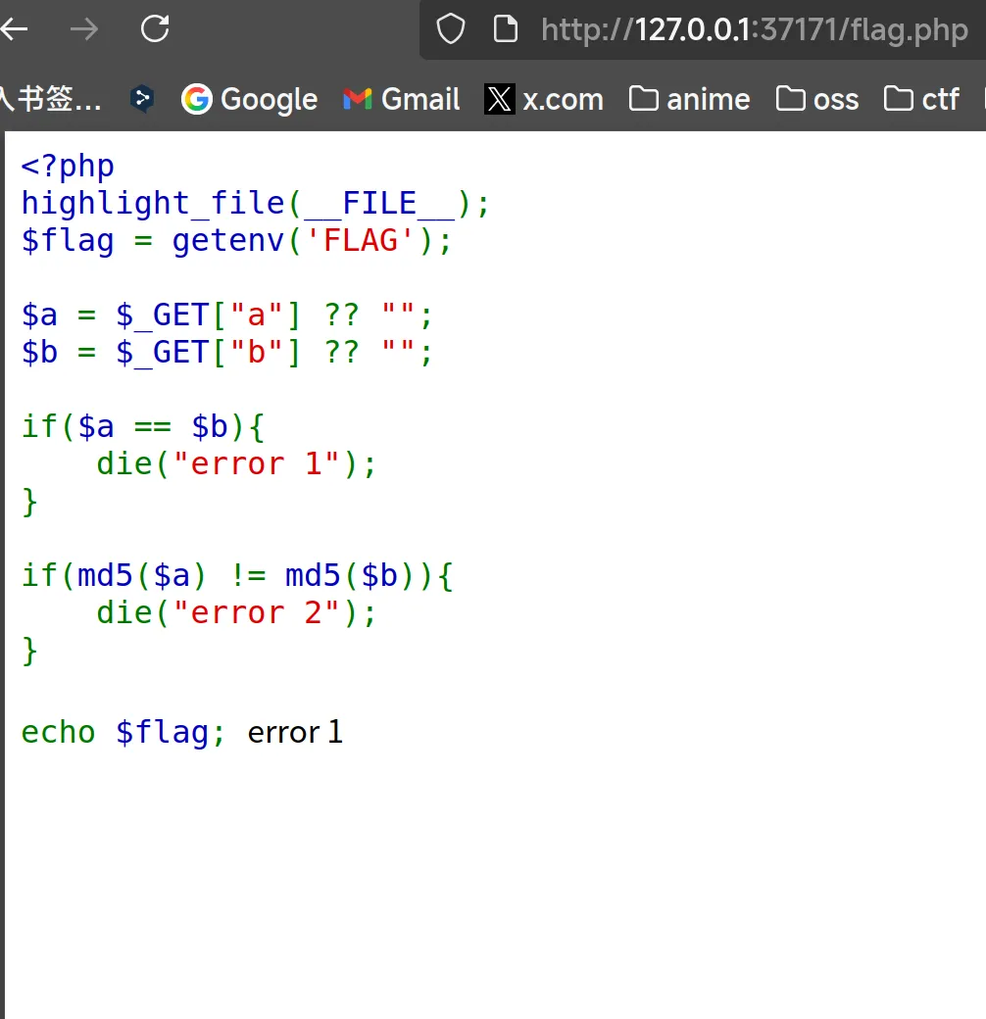Expand the anime bookmarks folder
The height and width of the screenshot is (1019, 986).
pyautogui.click(x=690, y=99)
